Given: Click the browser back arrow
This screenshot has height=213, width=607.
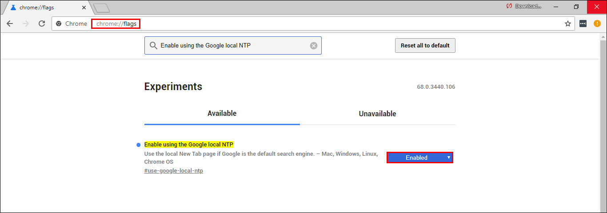Looking at the screenshot, I should (10, 24).
